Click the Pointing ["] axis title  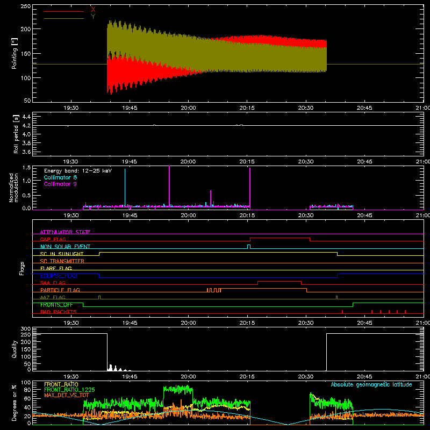pyautogui.click(x=15, y=53)
